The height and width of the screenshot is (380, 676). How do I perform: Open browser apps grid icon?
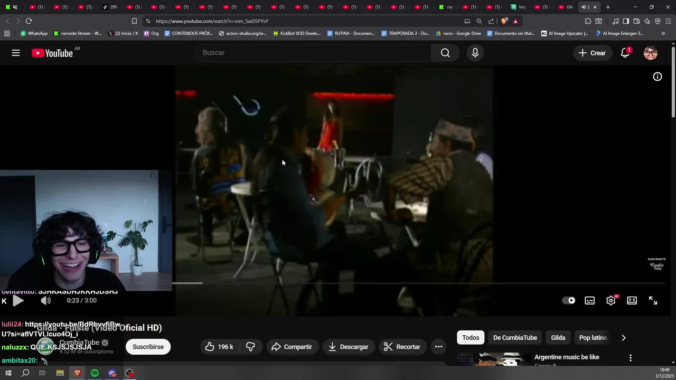[7, 33]
